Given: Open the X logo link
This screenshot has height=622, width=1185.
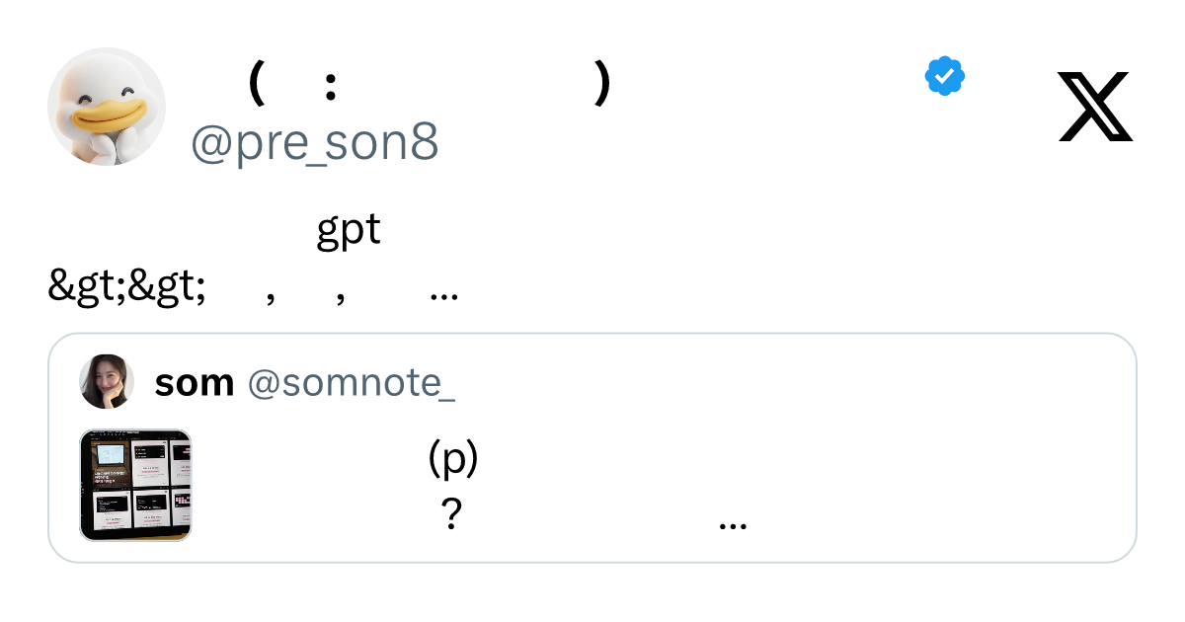Looking at the screenshot, I should click(x=1095, y=107).
